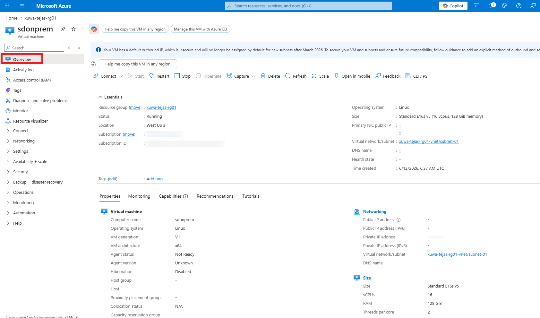Collapse the Essentials section
The width and height of the screenshot is (540, 318).
coord(110,97)
